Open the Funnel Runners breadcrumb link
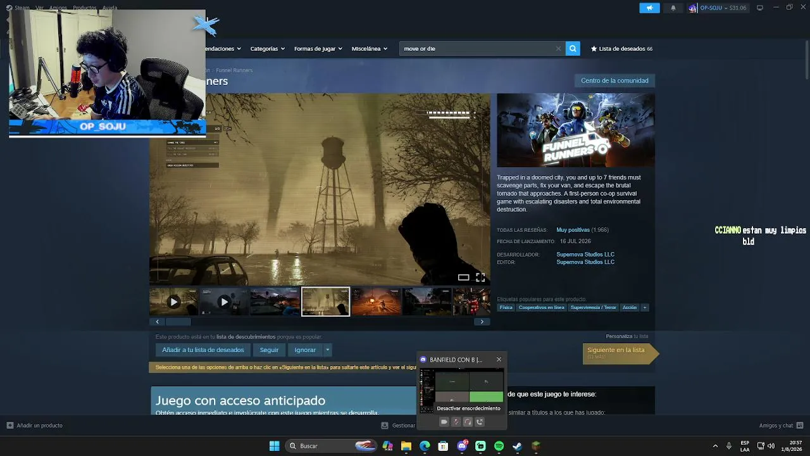810x456 pixels. pos(234,70)
